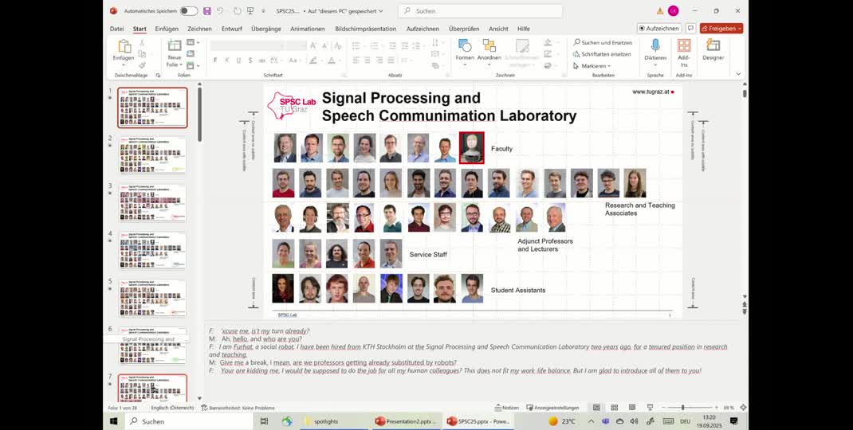853x430 pixels.
Task: Click the Increase Font Size icon
Action: pos(313,45)
